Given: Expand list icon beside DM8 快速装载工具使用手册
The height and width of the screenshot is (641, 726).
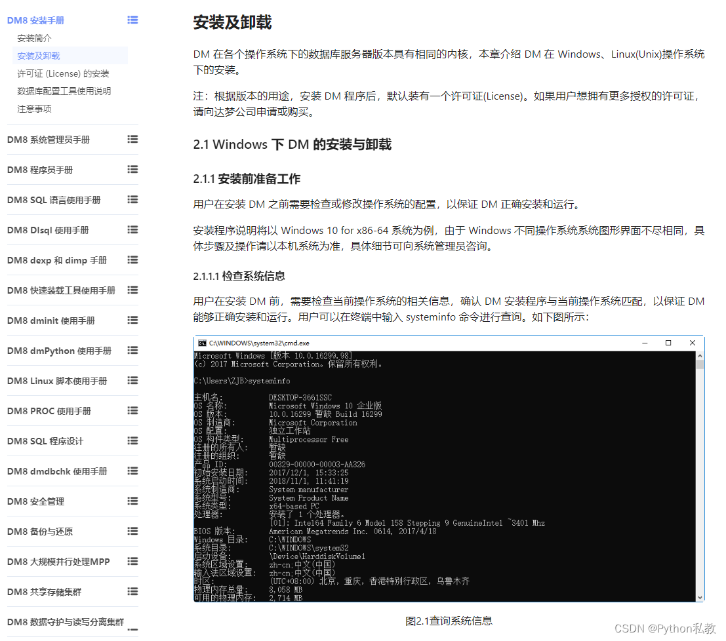Looking at the screenshot, I should pos(133,290).
